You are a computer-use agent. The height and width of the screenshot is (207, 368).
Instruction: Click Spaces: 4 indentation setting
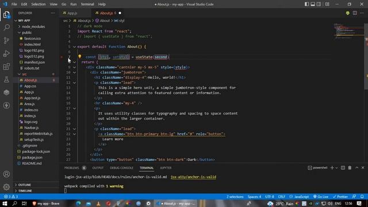[x=254, y=197]
